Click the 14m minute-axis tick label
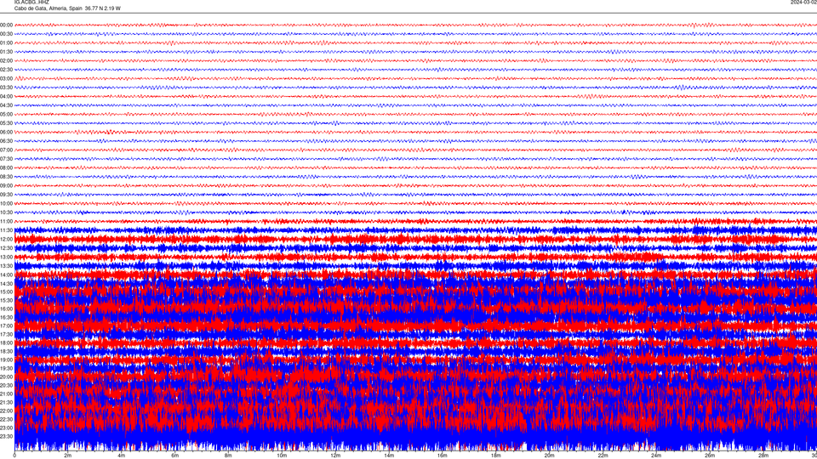Screen dimensions: 817x459 (x=389, y=456)
